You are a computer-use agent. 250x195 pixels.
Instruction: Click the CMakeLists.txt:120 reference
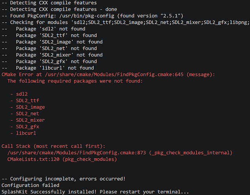pos(31,159)
